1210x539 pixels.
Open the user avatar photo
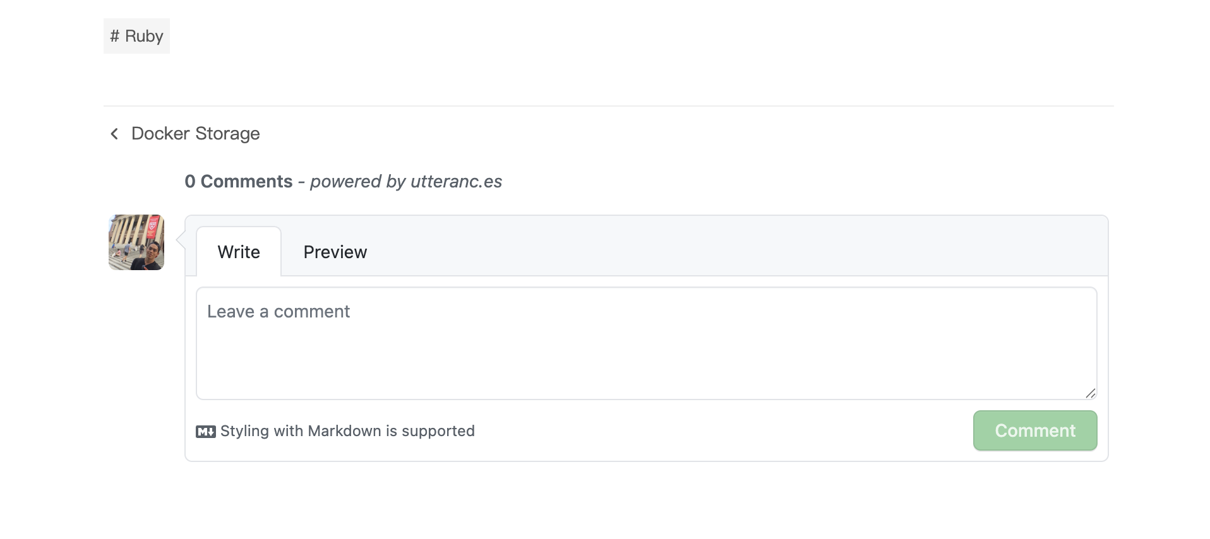click(136, 242)
